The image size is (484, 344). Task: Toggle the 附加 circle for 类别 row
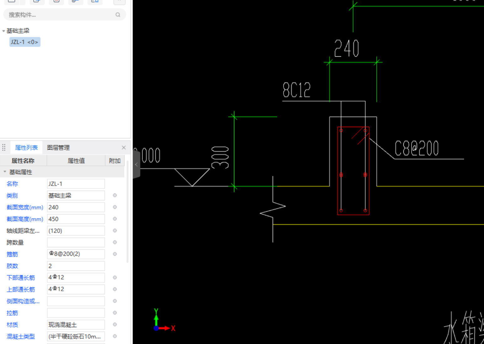point(115,195)
